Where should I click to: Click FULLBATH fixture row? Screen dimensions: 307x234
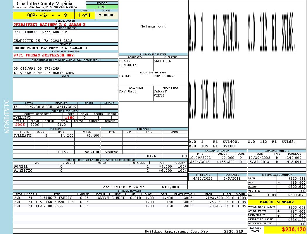pos(57,135)
